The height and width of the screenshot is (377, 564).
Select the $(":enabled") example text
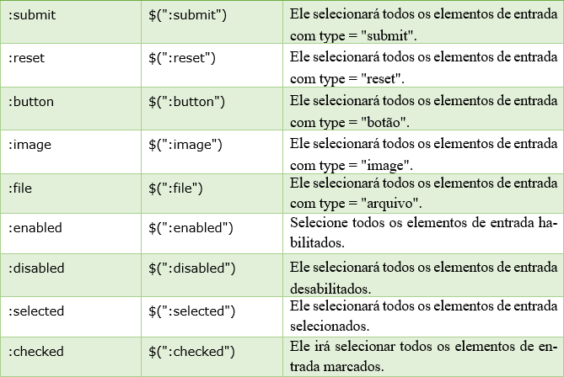point(191,228)
